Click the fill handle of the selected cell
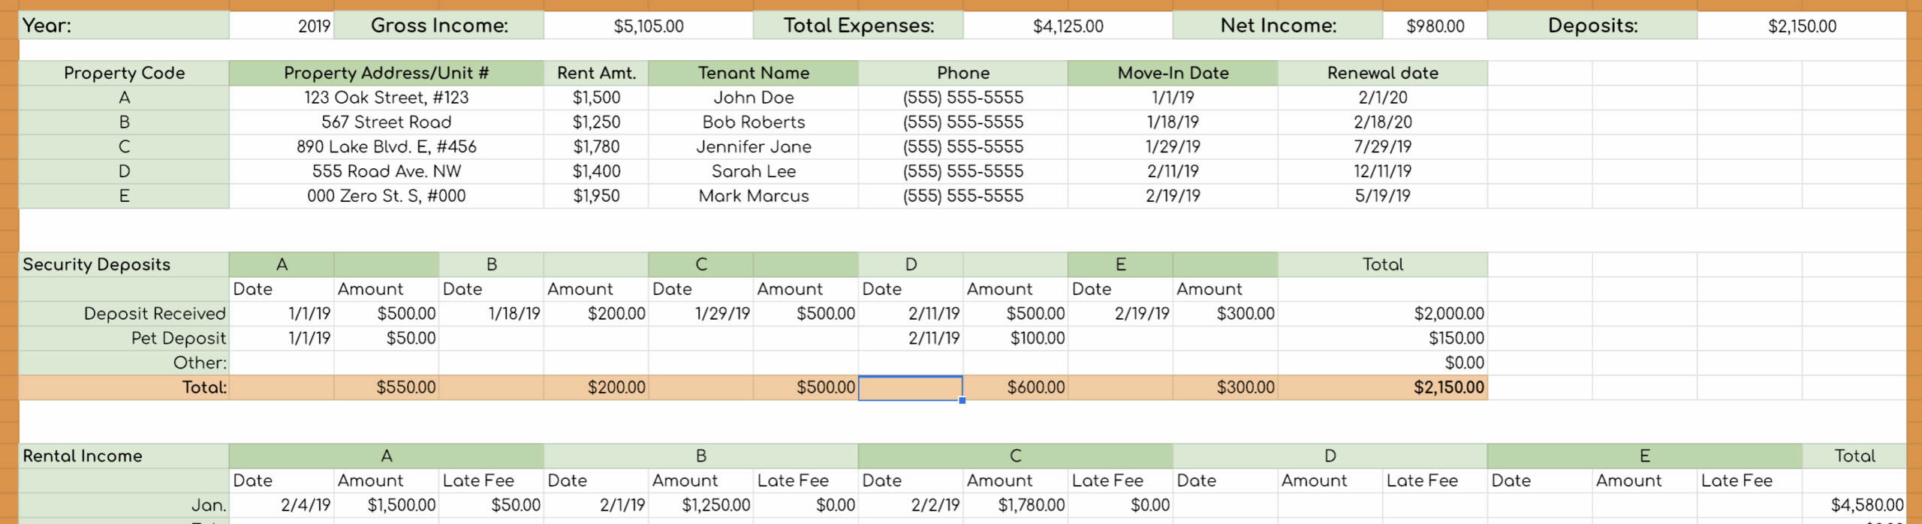Viewport: 1922px width, 524px height. pyautogui.click(x=963, y=400)
